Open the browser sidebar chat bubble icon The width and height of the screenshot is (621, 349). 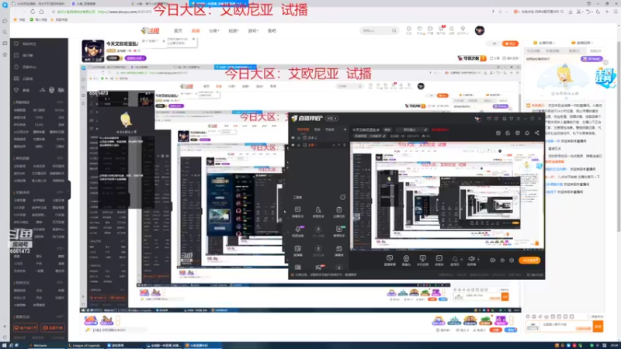coord(5,21)
